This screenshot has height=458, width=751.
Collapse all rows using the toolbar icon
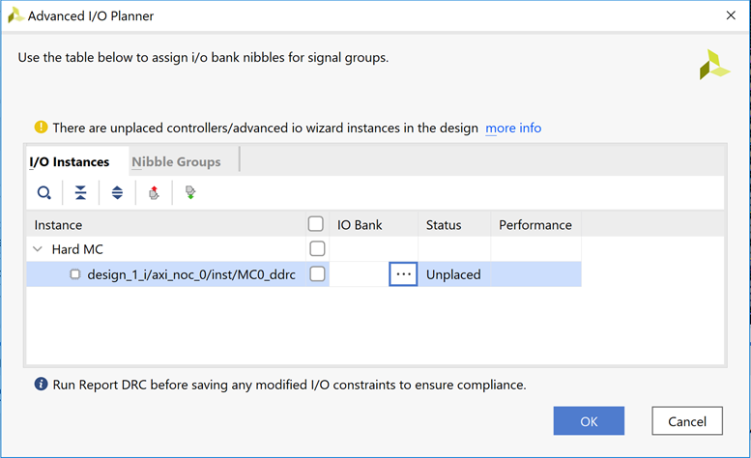81,193
